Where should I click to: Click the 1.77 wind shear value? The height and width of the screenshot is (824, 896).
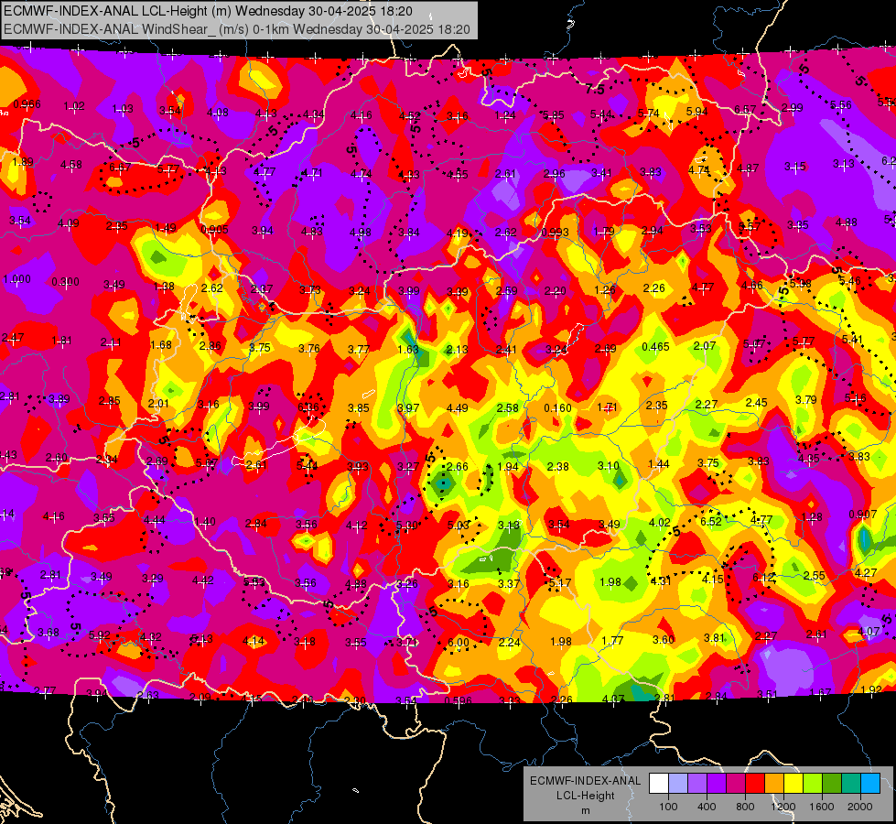point(612,640)
